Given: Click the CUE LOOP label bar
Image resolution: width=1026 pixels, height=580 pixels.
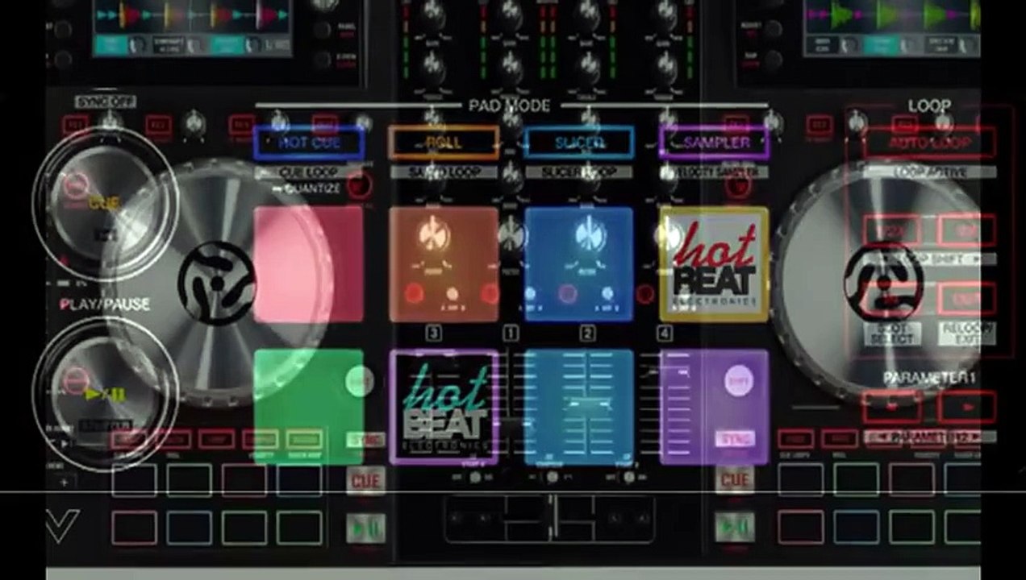Looking at the screenshot, I should [x=309, y=172].
